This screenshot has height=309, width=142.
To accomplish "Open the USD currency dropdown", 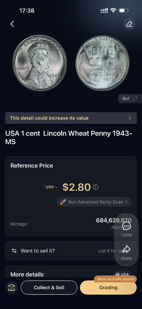I will 52,187.
